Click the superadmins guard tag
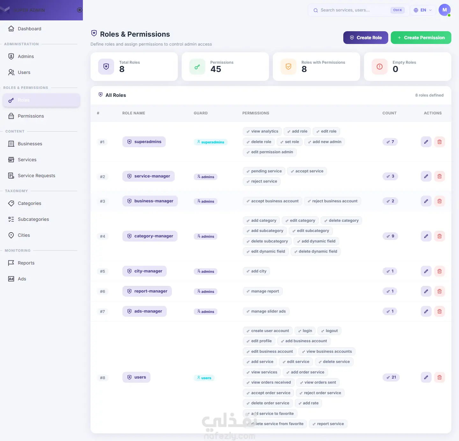 pos(211,142)
